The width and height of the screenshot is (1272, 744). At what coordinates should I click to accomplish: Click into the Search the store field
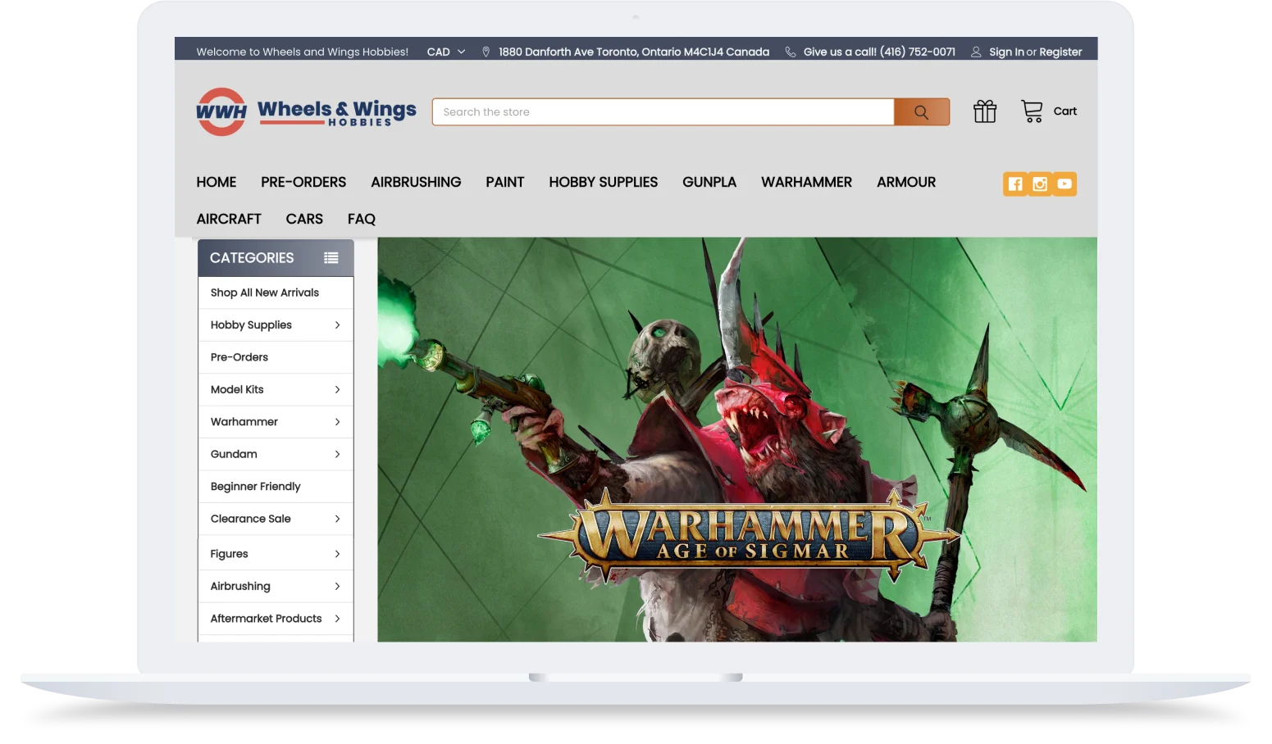pos(663,112)
